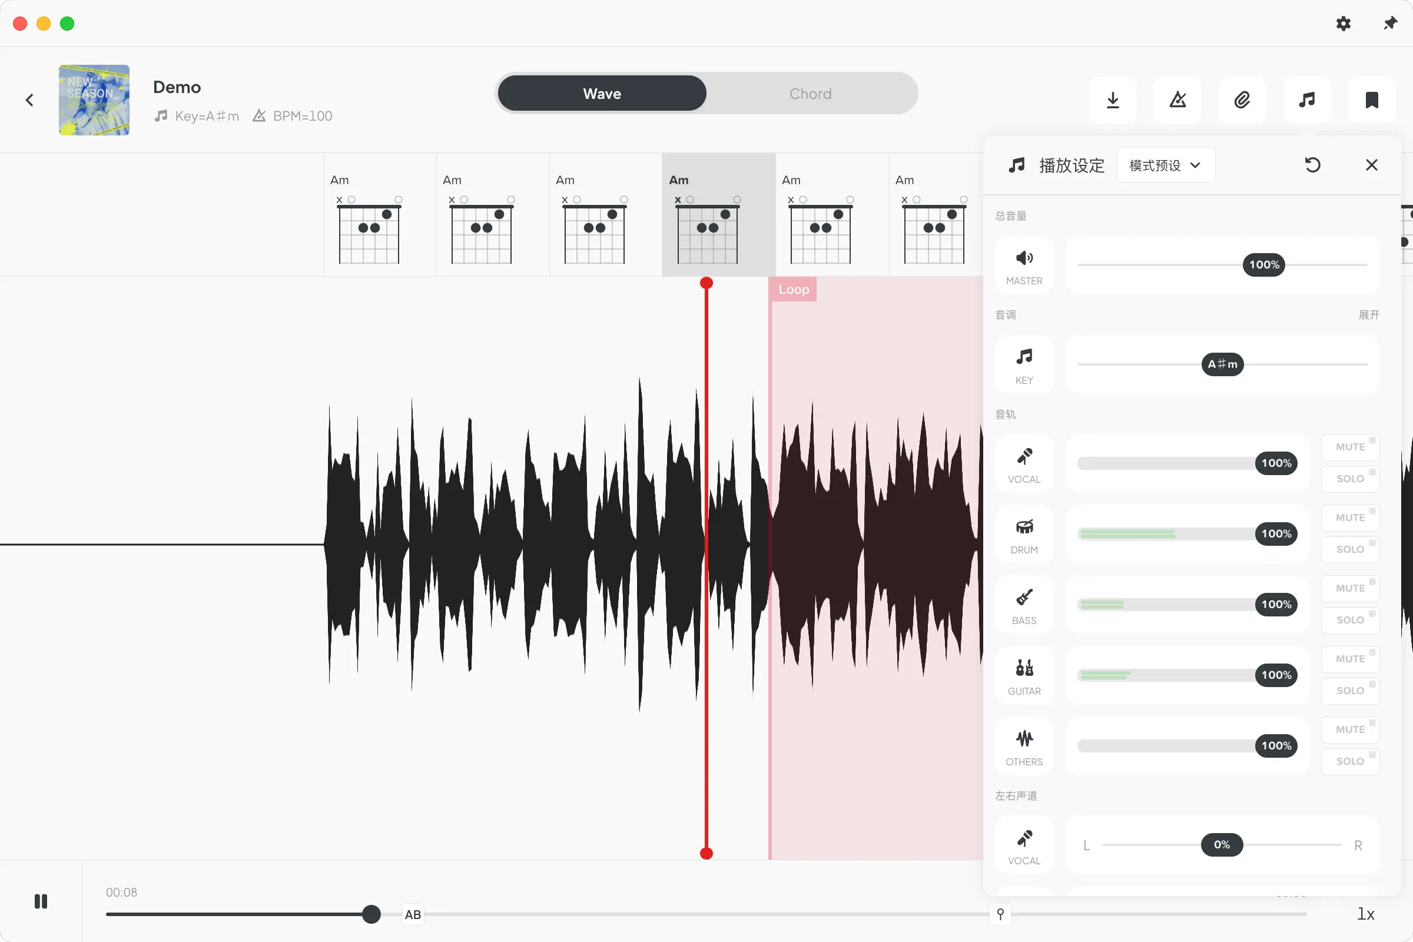Click the bookmark icon

1372,99
